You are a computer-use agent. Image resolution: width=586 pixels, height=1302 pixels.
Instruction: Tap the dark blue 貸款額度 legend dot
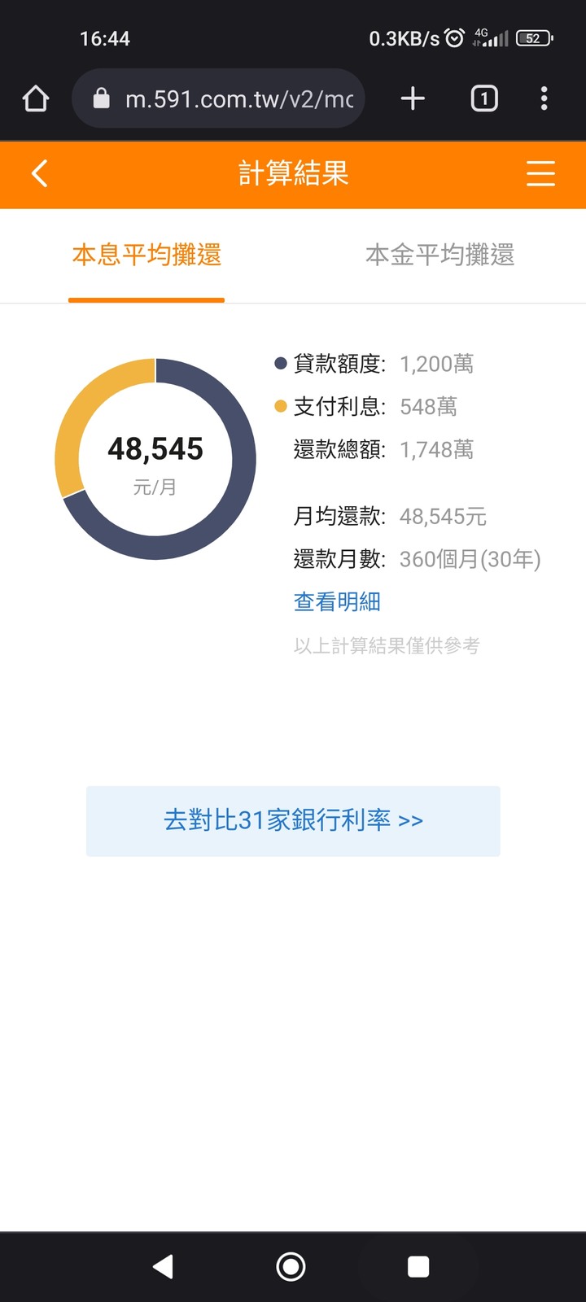281,364
